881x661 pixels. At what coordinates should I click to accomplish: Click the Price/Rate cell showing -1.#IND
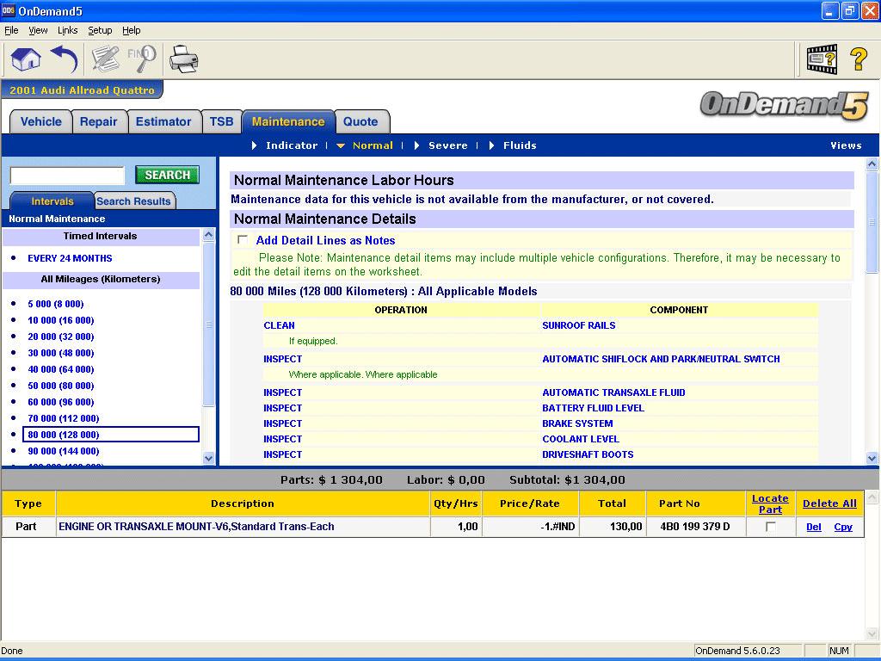530,527
